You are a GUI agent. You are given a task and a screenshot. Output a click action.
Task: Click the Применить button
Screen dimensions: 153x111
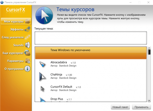[x=142, y=107]
